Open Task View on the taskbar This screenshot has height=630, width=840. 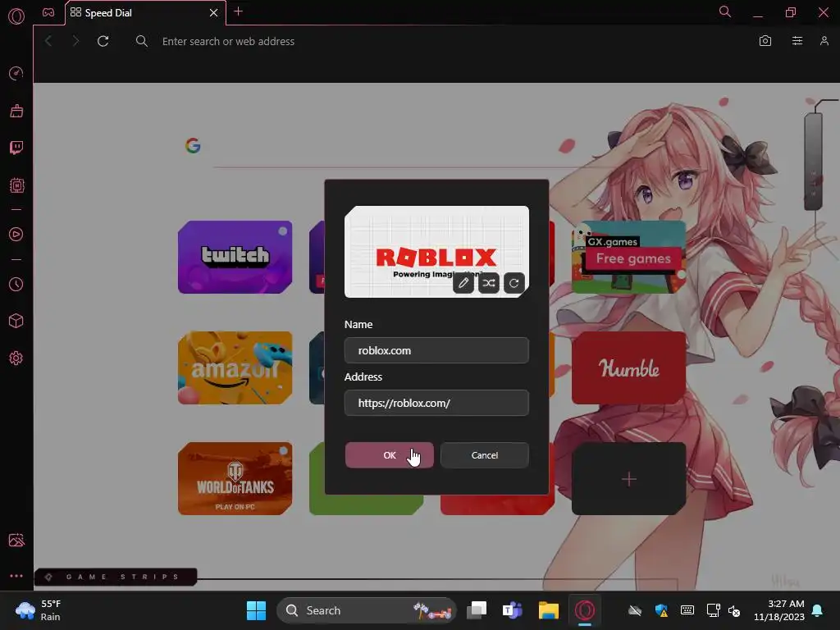pyautogui.click(x=477, y=610)
